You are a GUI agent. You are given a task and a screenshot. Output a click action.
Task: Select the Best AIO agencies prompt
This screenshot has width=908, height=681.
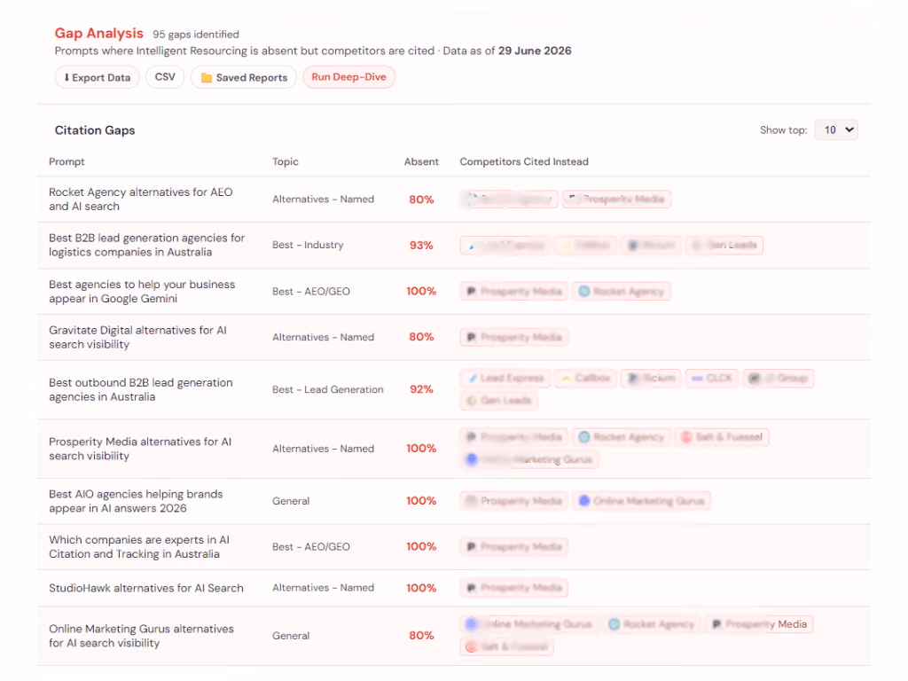136,501
